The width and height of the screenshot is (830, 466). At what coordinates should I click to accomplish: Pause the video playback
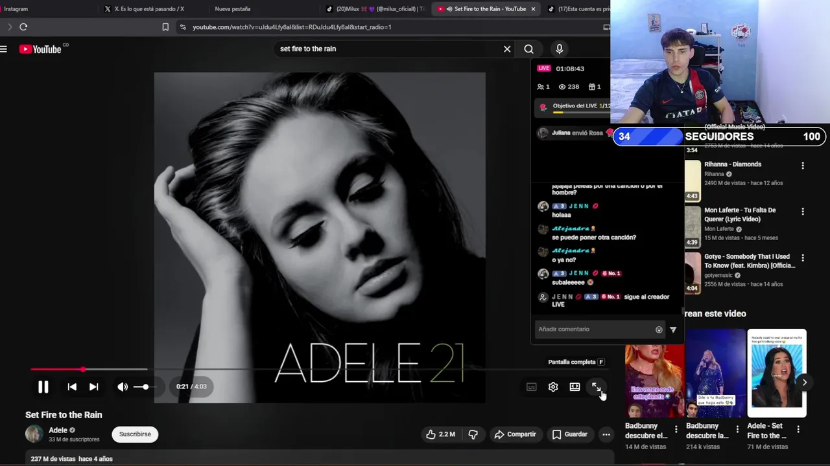tap(43, 386)
